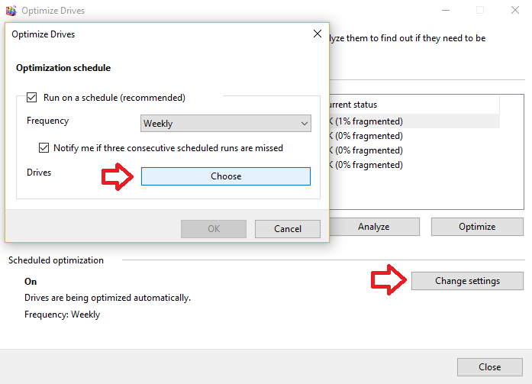Viewport: 532px width, 384px height.
Task: Click the Analyze button
Action: (x=374, y=227)
